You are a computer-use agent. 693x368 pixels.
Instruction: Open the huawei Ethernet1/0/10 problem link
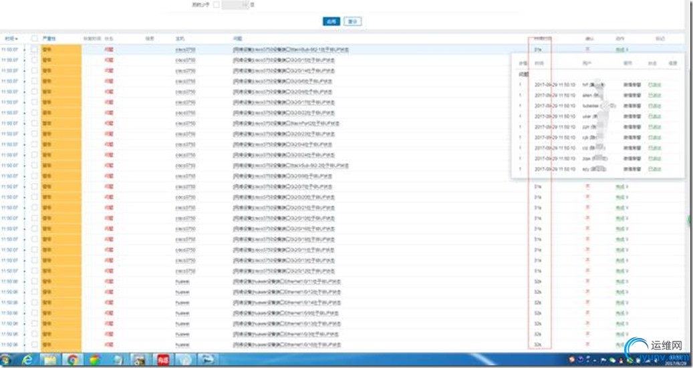(x=285, y=345)
